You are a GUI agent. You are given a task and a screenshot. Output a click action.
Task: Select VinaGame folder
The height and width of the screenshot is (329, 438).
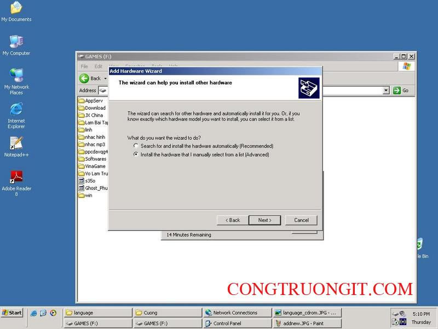[x=92, y=166]
